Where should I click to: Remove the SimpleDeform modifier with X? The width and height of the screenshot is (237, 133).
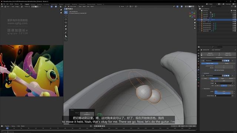232,76
